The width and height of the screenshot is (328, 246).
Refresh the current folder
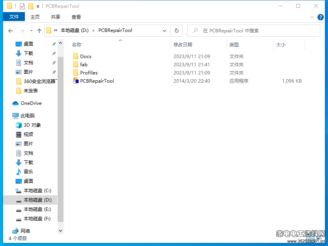pyautogui.click(x=177, y=31)
